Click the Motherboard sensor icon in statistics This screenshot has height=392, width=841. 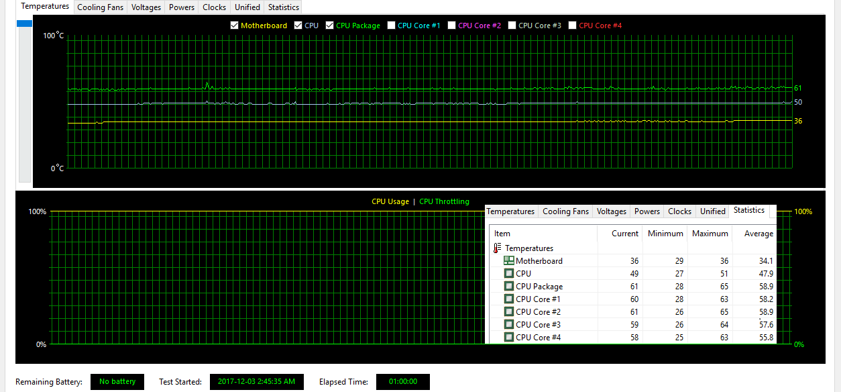(x=508, y=261)
